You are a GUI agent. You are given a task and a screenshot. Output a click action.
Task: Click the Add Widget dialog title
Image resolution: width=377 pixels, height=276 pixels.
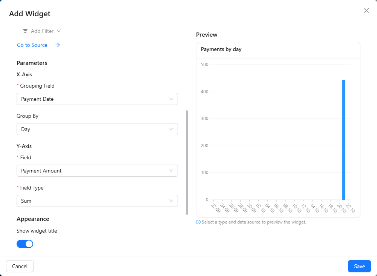[30, 14]
